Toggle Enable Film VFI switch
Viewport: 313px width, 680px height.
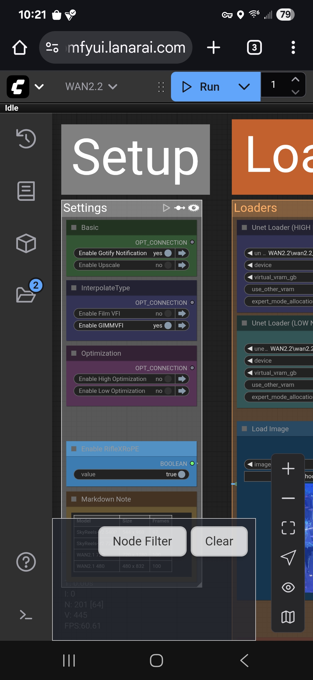pyautogui.click(x=168, y=314)
